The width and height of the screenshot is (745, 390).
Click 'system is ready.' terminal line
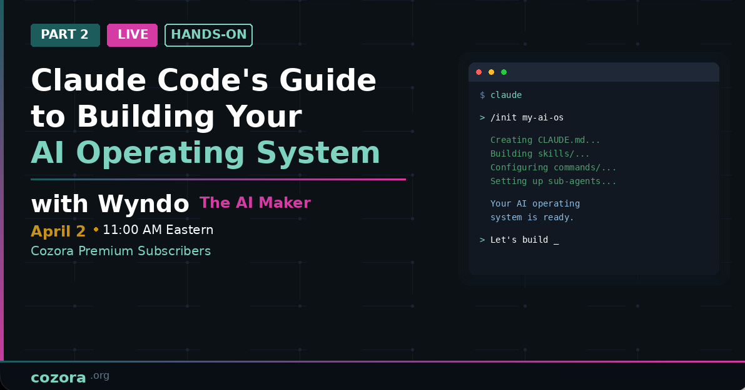pos(532,217)
